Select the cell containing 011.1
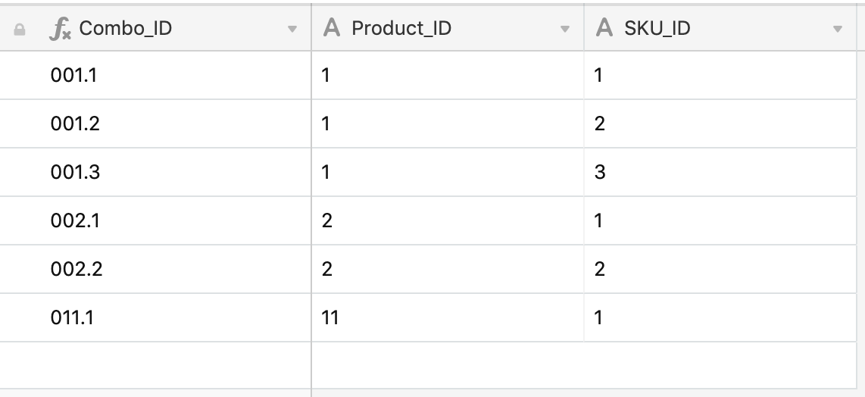This screenshot has width=865, height=397. tap(155, 318)
